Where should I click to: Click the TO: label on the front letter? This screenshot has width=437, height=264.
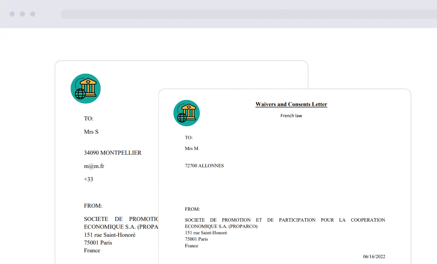pos(189,137)
